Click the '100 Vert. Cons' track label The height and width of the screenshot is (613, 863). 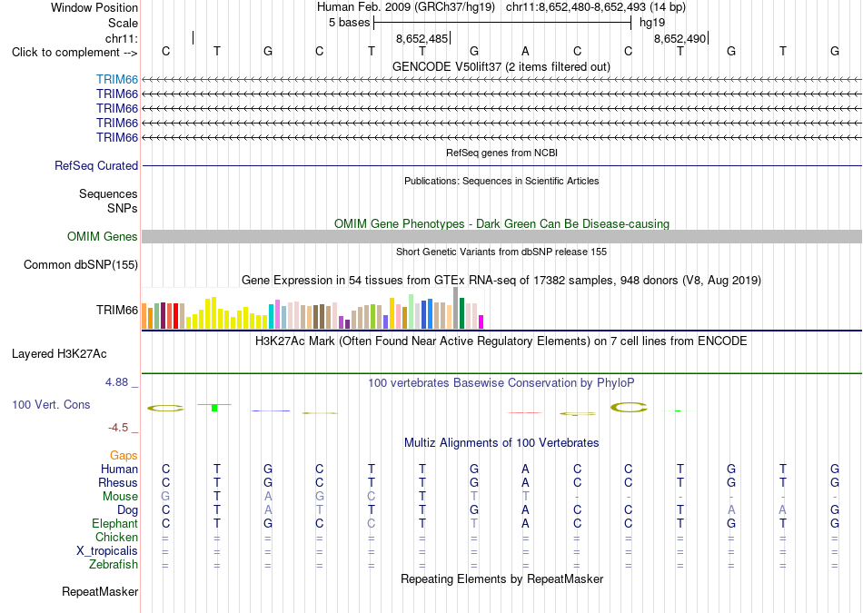(51, 404)
